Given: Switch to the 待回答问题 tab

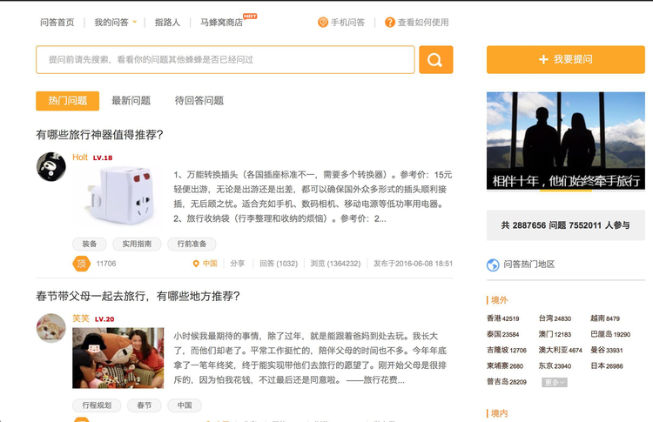Looking at the screenshot, I should coord(199,101).
